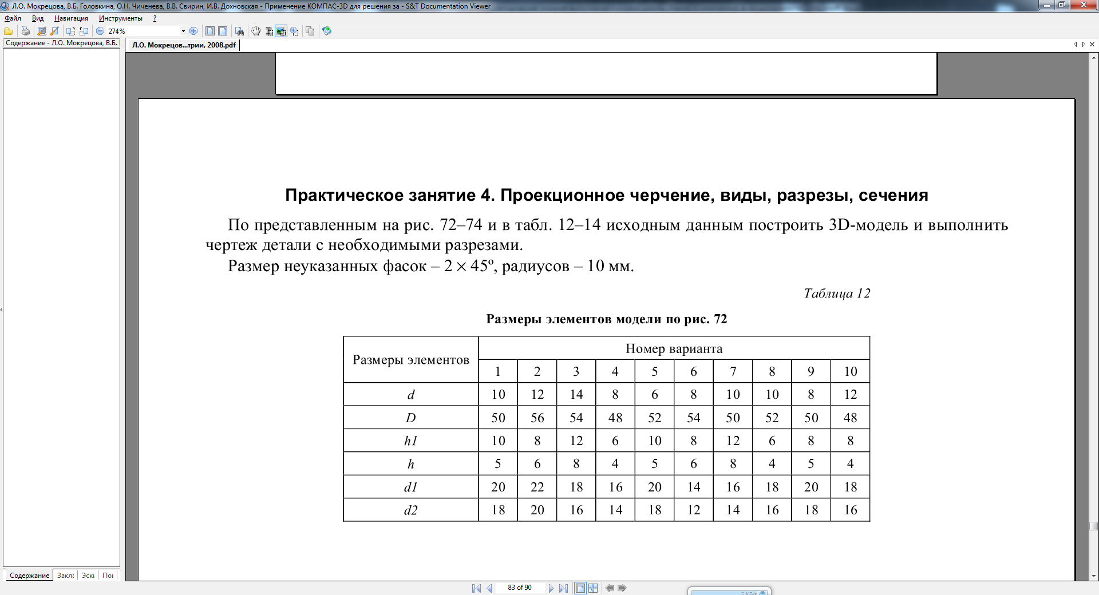This screenshot has height=595, width=1099.
Task: Click the Содержание panel header title
Action: point(61,43)
